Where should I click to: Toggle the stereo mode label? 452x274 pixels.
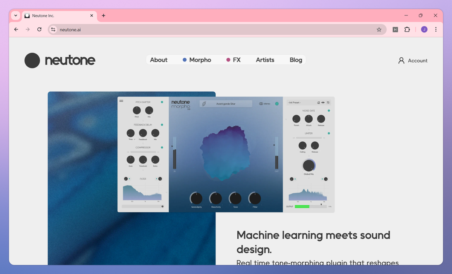(267, 104)
